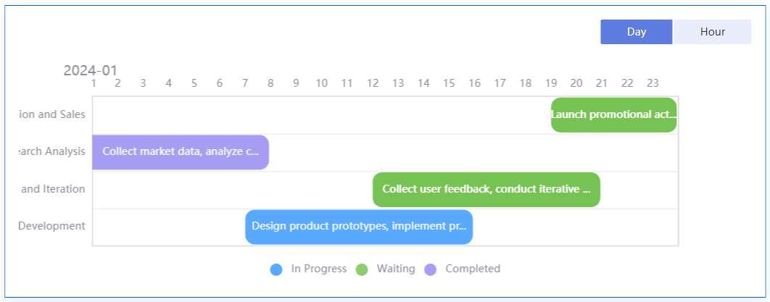Hide Completed series via legend label
770x302 pixels.
click(x=473, y=269)
